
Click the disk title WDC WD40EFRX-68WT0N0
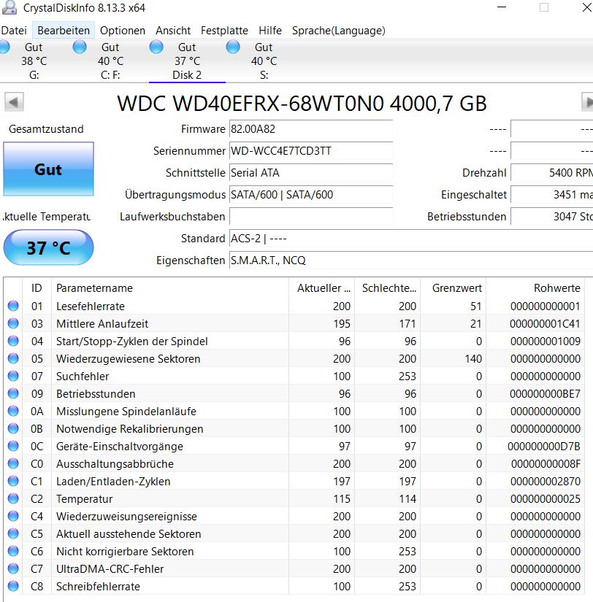coord(302,104)
